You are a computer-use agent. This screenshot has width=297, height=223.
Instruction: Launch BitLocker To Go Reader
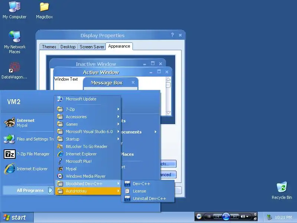(88, 146)
